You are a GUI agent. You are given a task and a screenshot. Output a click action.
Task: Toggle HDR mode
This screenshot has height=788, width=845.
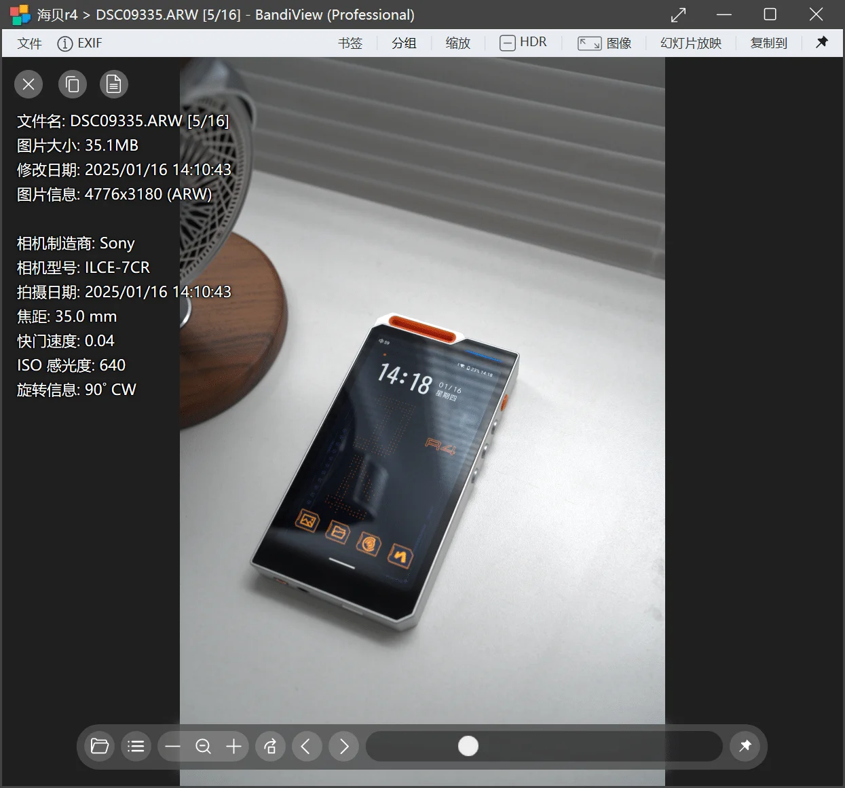tap(523, 42)
